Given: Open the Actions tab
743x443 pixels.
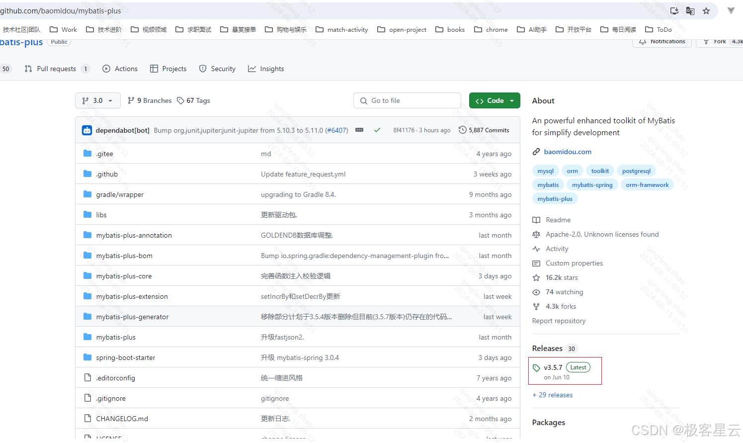Looking at the screenshot, I should 120,69.
